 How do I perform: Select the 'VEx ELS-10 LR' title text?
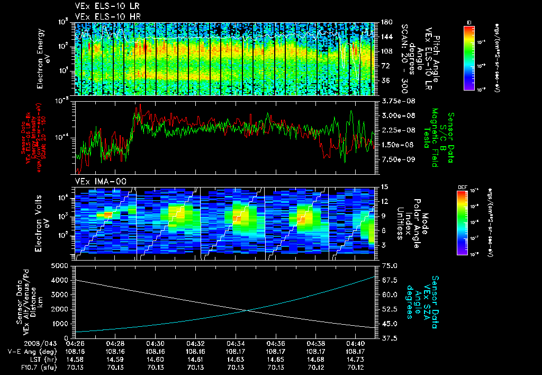107,6
